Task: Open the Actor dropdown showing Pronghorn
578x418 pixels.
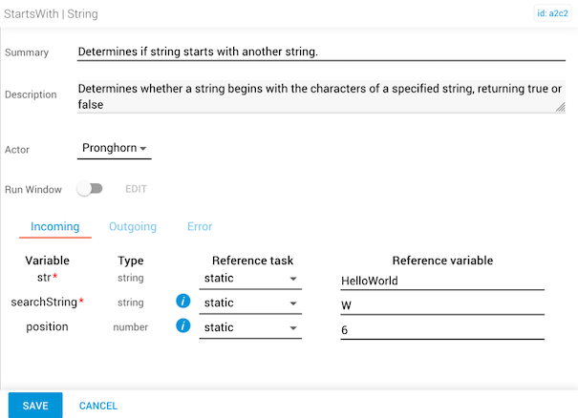Action: click(x=114, y=149)
